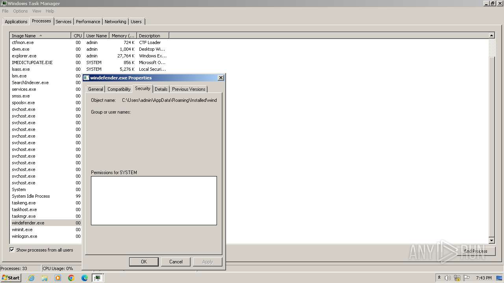Select the System Idle Process row
Viewport: 504px width, 283px height.
click(46, 196)
